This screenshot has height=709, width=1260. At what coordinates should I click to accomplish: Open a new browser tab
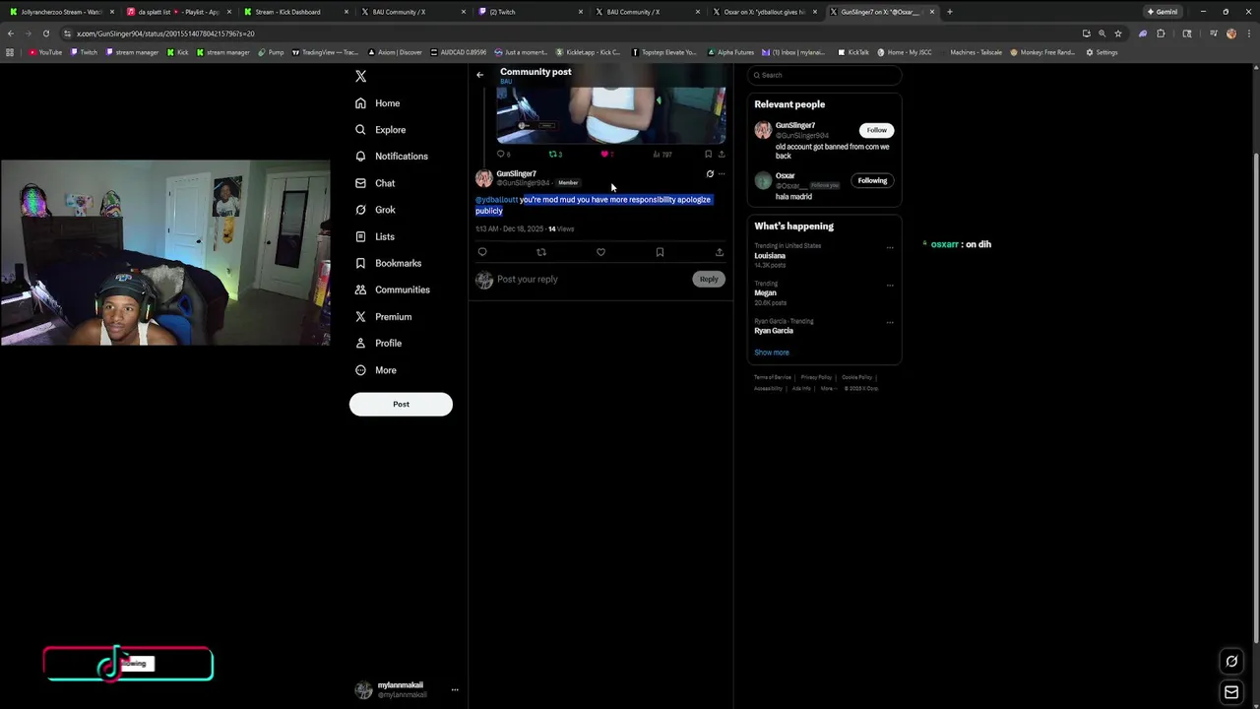(950, 12)
